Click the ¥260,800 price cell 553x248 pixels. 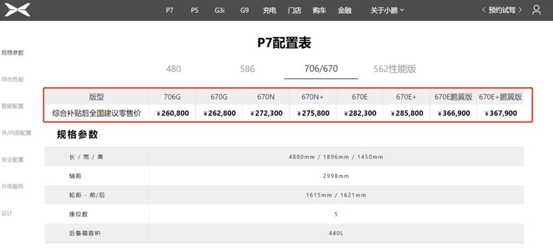pos(172,113)
